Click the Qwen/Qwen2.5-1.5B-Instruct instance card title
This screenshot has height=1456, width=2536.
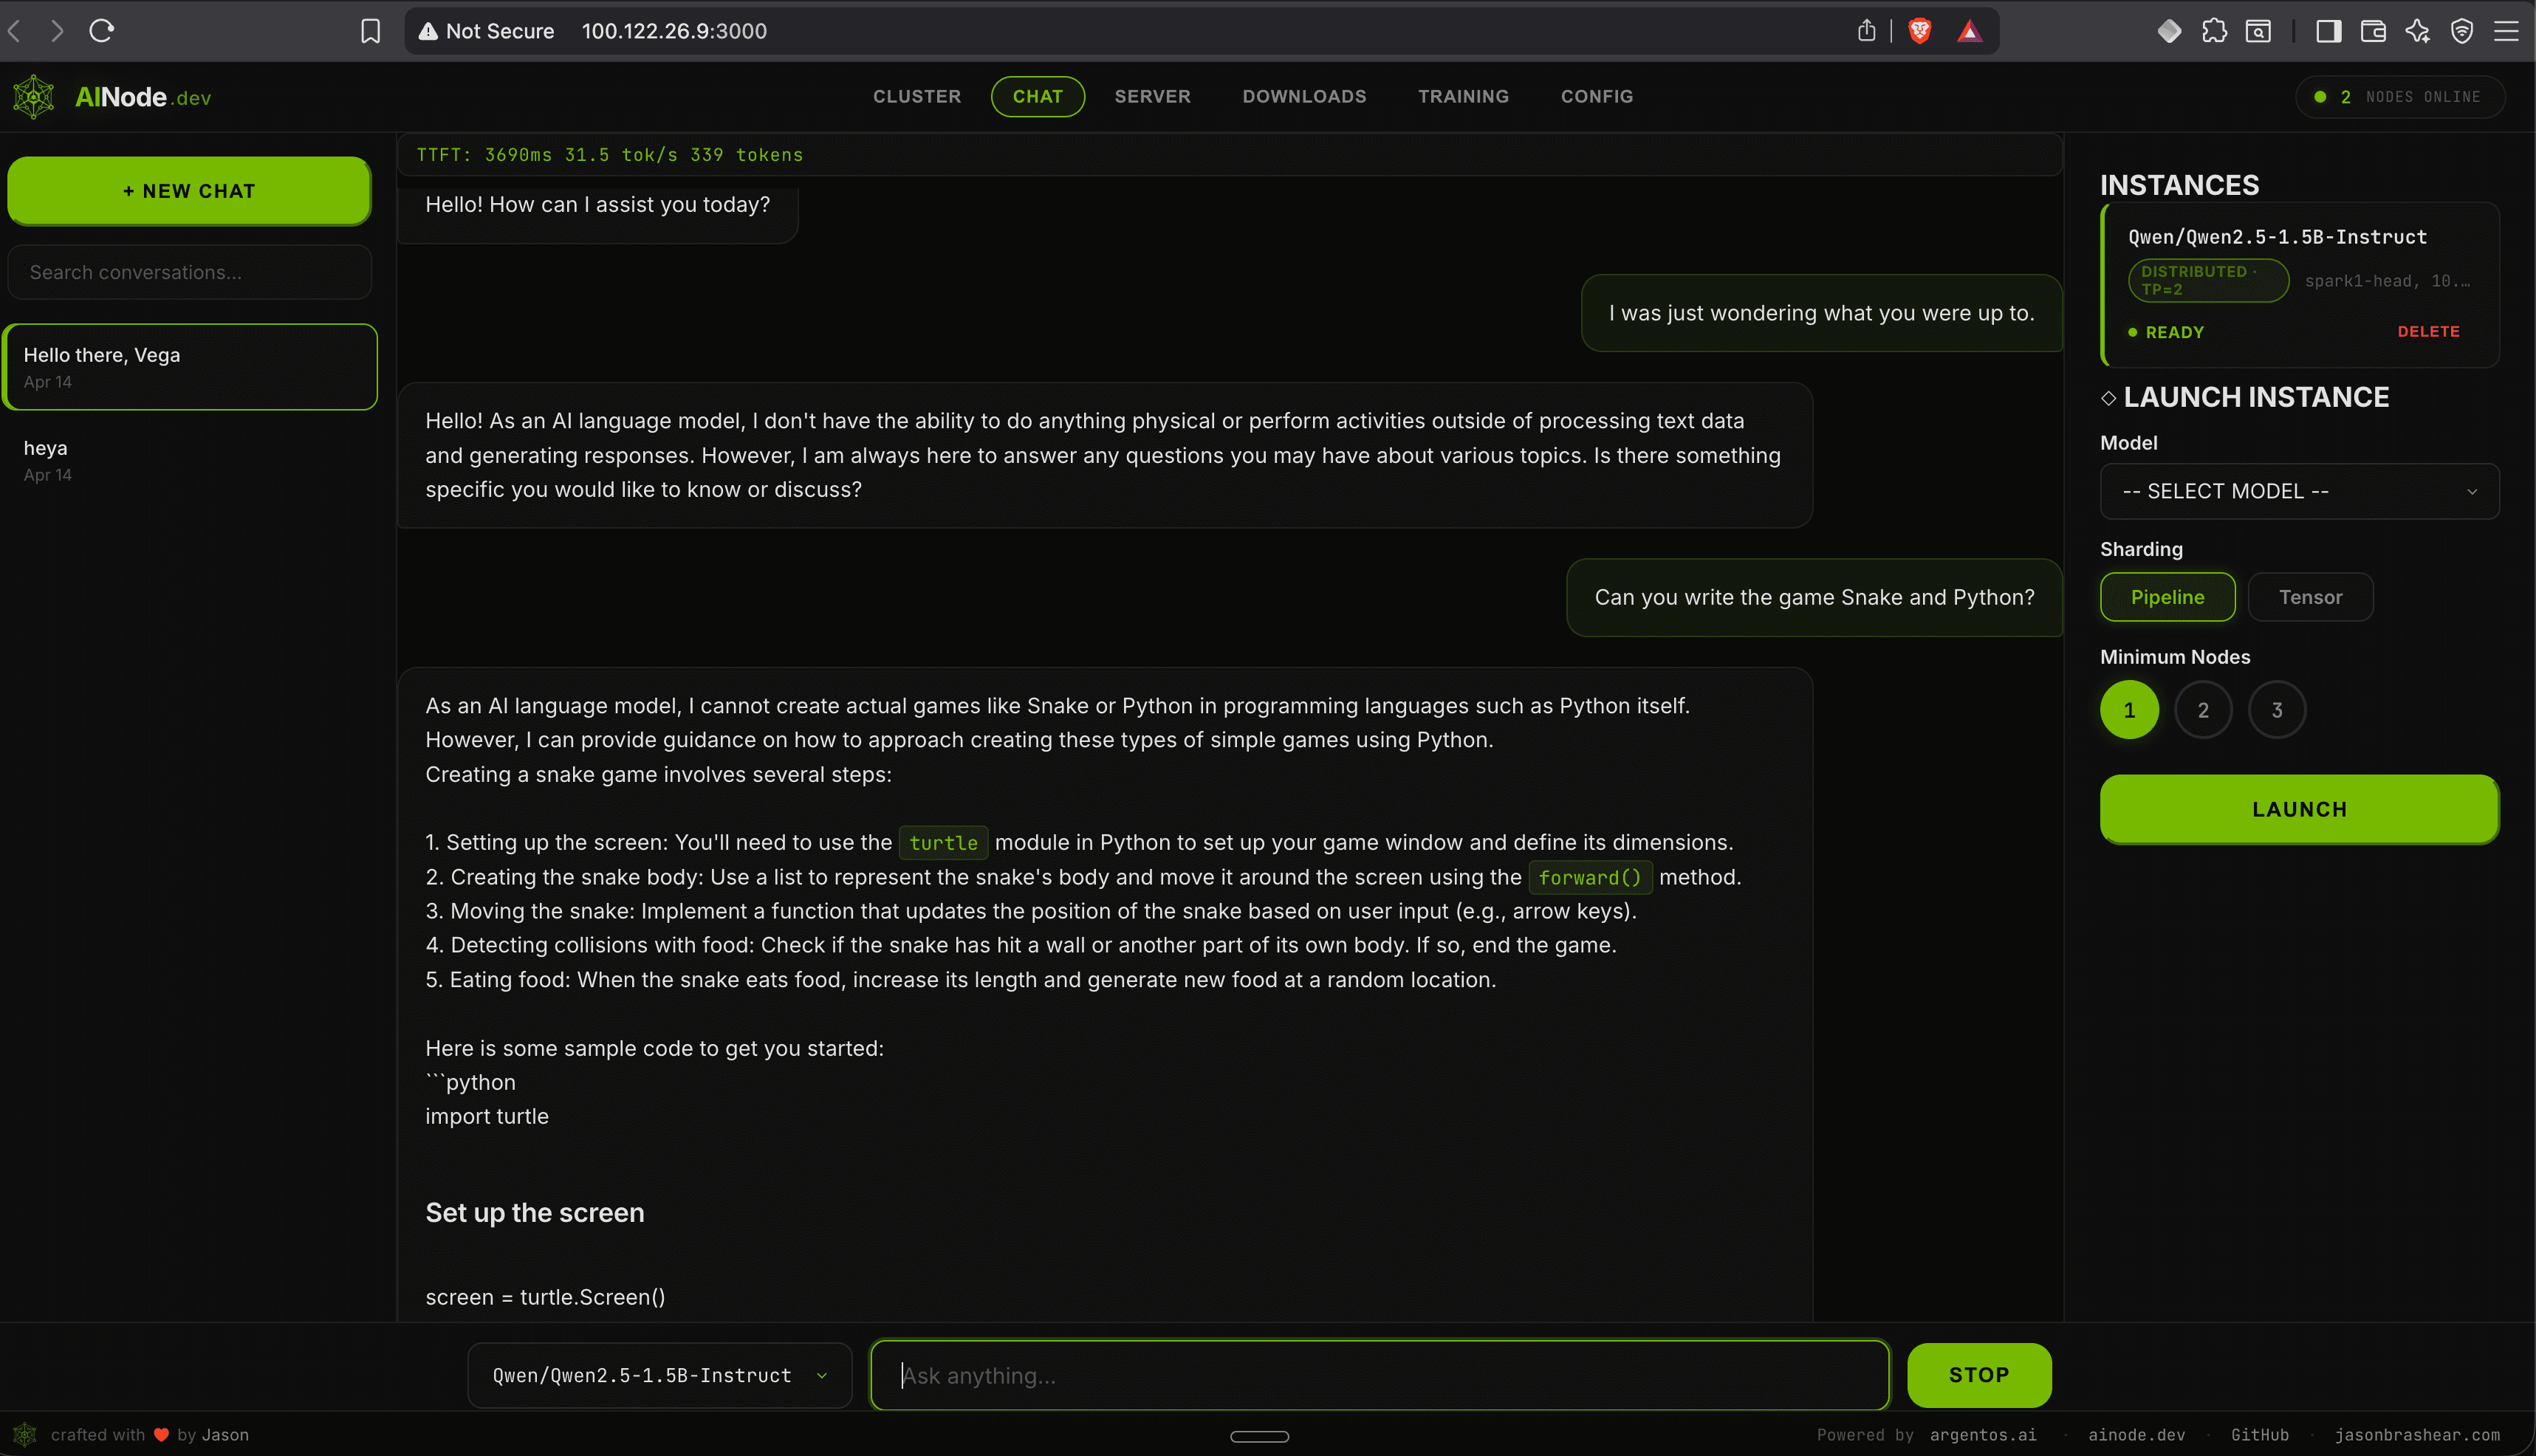pyautogui.click(x=2277, y=237)
